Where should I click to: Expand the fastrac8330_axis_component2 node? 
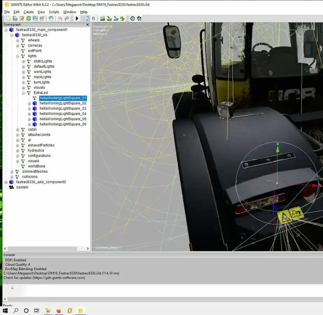(6, 182)
